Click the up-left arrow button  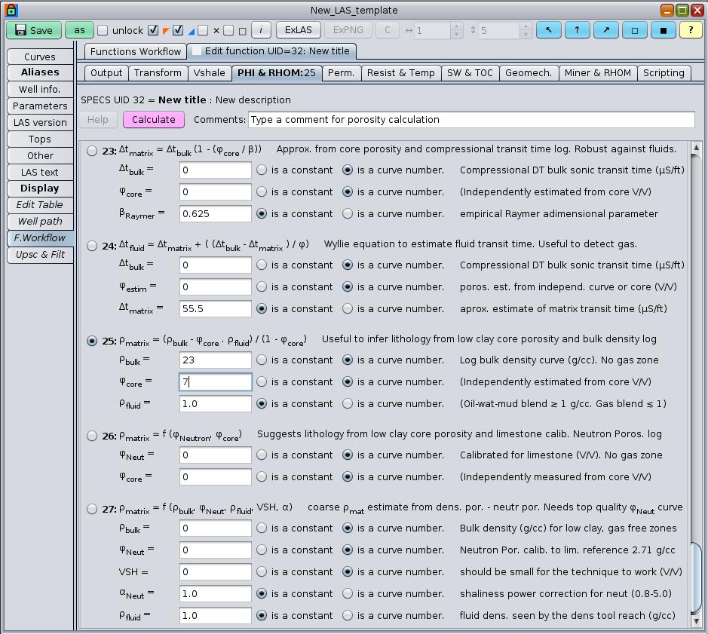[549, 30]
